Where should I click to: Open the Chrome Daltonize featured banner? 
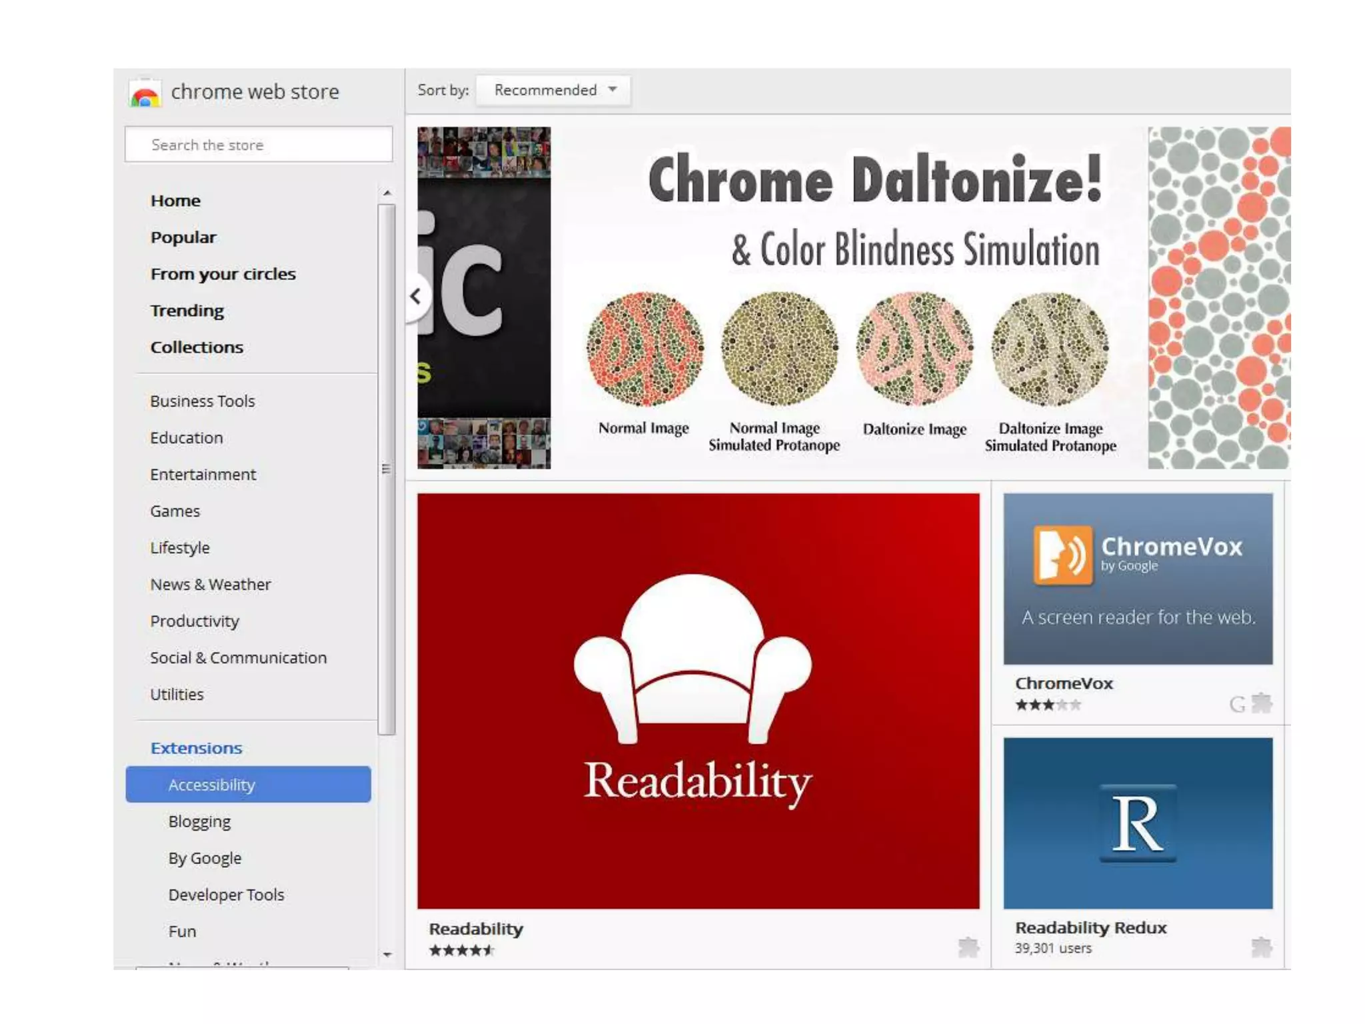coord(848,297)
